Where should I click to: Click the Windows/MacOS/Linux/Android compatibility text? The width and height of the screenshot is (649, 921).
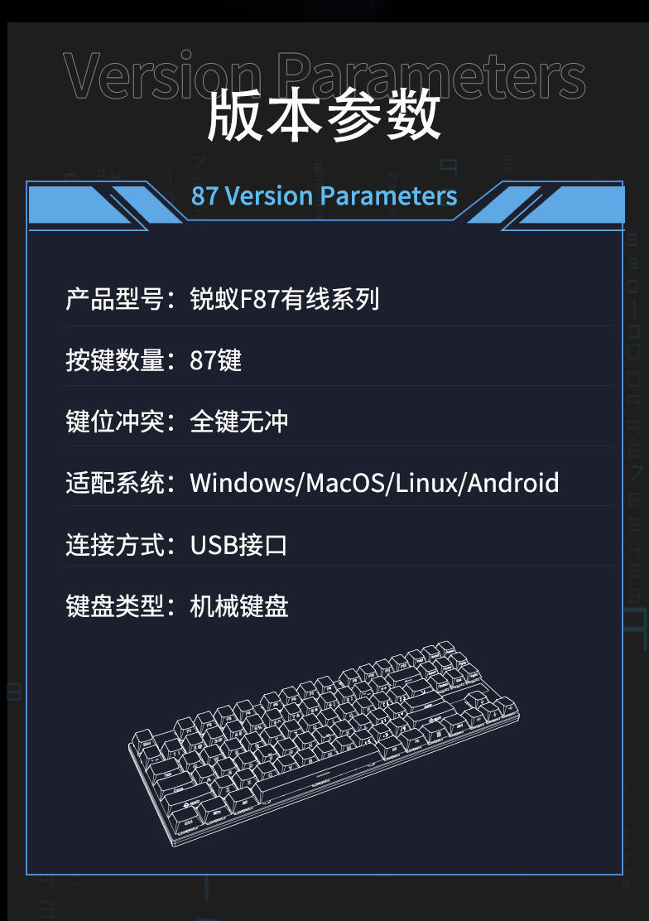click(374, 483)
